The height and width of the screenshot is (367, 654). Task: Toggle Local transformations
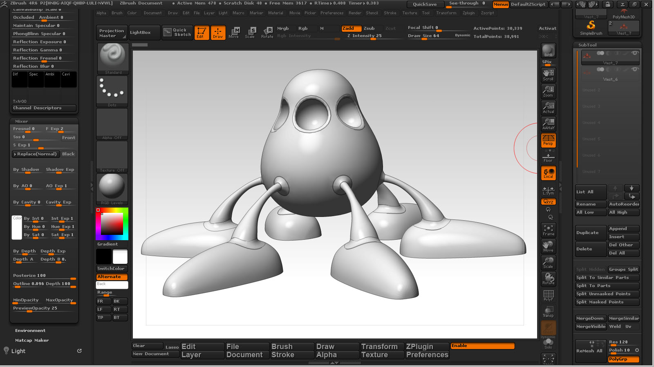548,173
